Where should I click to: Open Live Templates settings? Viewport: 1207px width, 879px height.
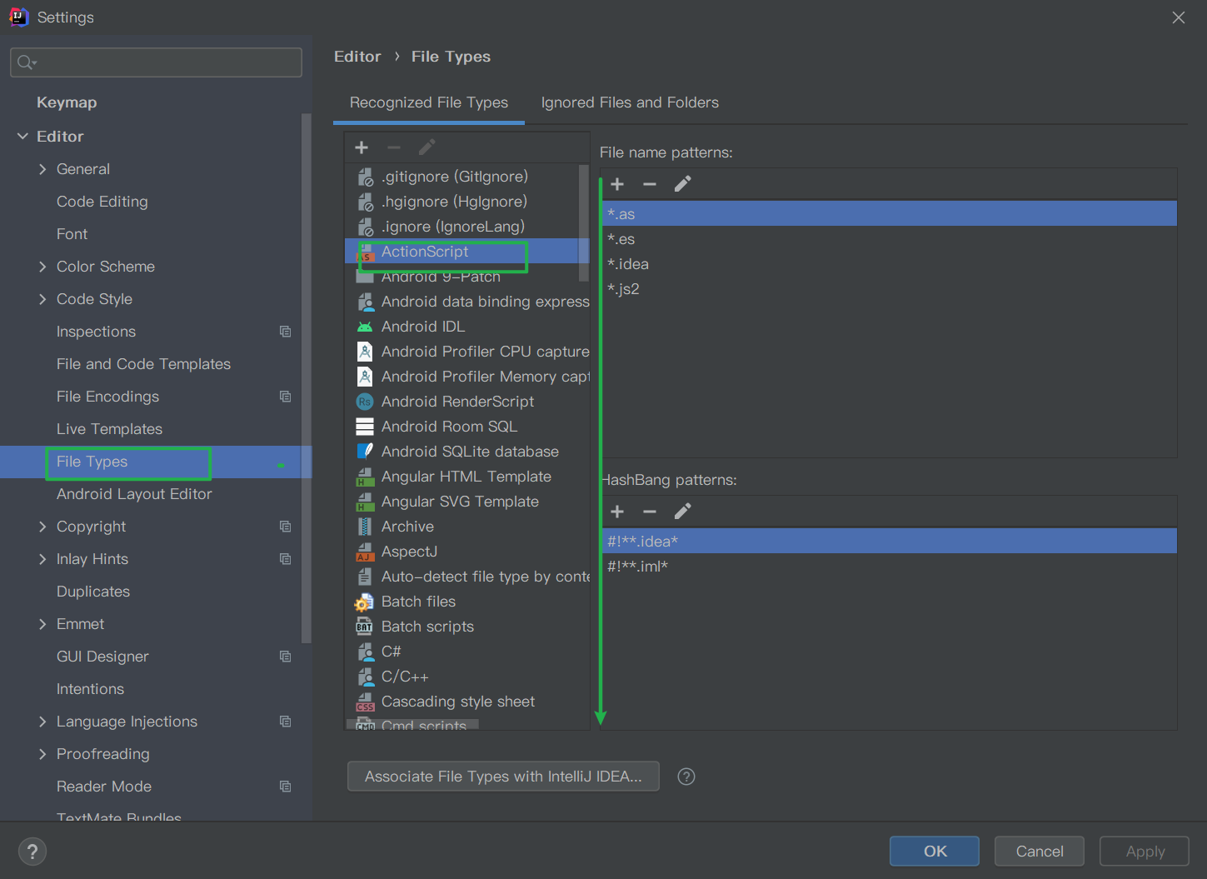pyautogui.click(x=109, y=429)
